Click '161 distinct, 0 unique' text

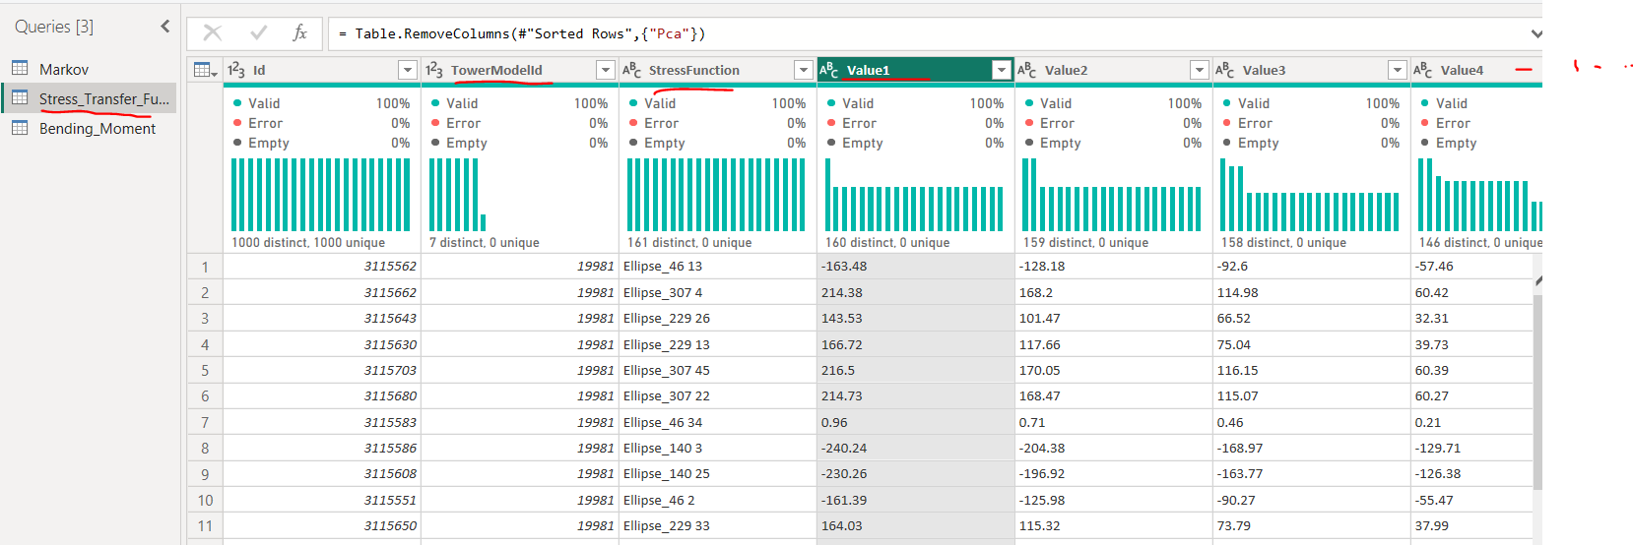tap(689, 243)
